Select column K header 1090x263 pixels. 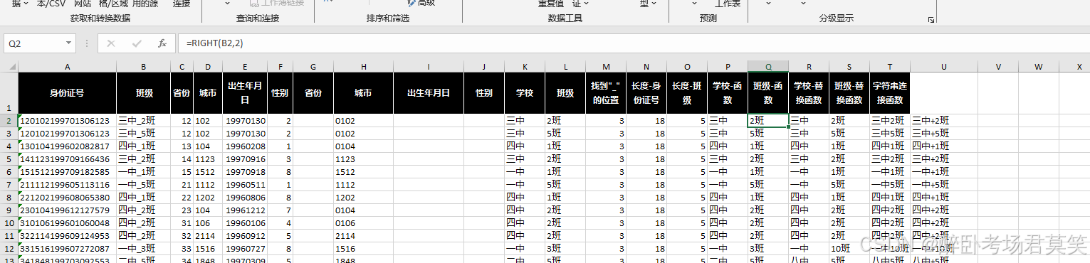click(525, 66)
